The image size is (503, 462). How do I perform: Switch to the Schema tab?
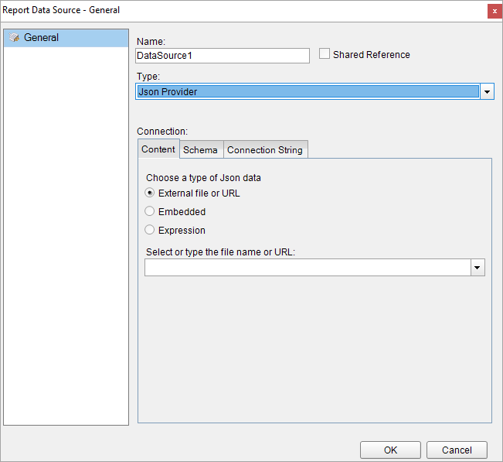[201, 150]
